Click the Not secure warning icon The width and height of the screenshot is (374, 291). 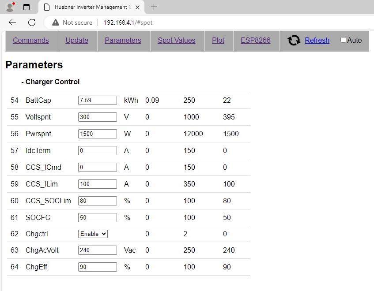56,22
